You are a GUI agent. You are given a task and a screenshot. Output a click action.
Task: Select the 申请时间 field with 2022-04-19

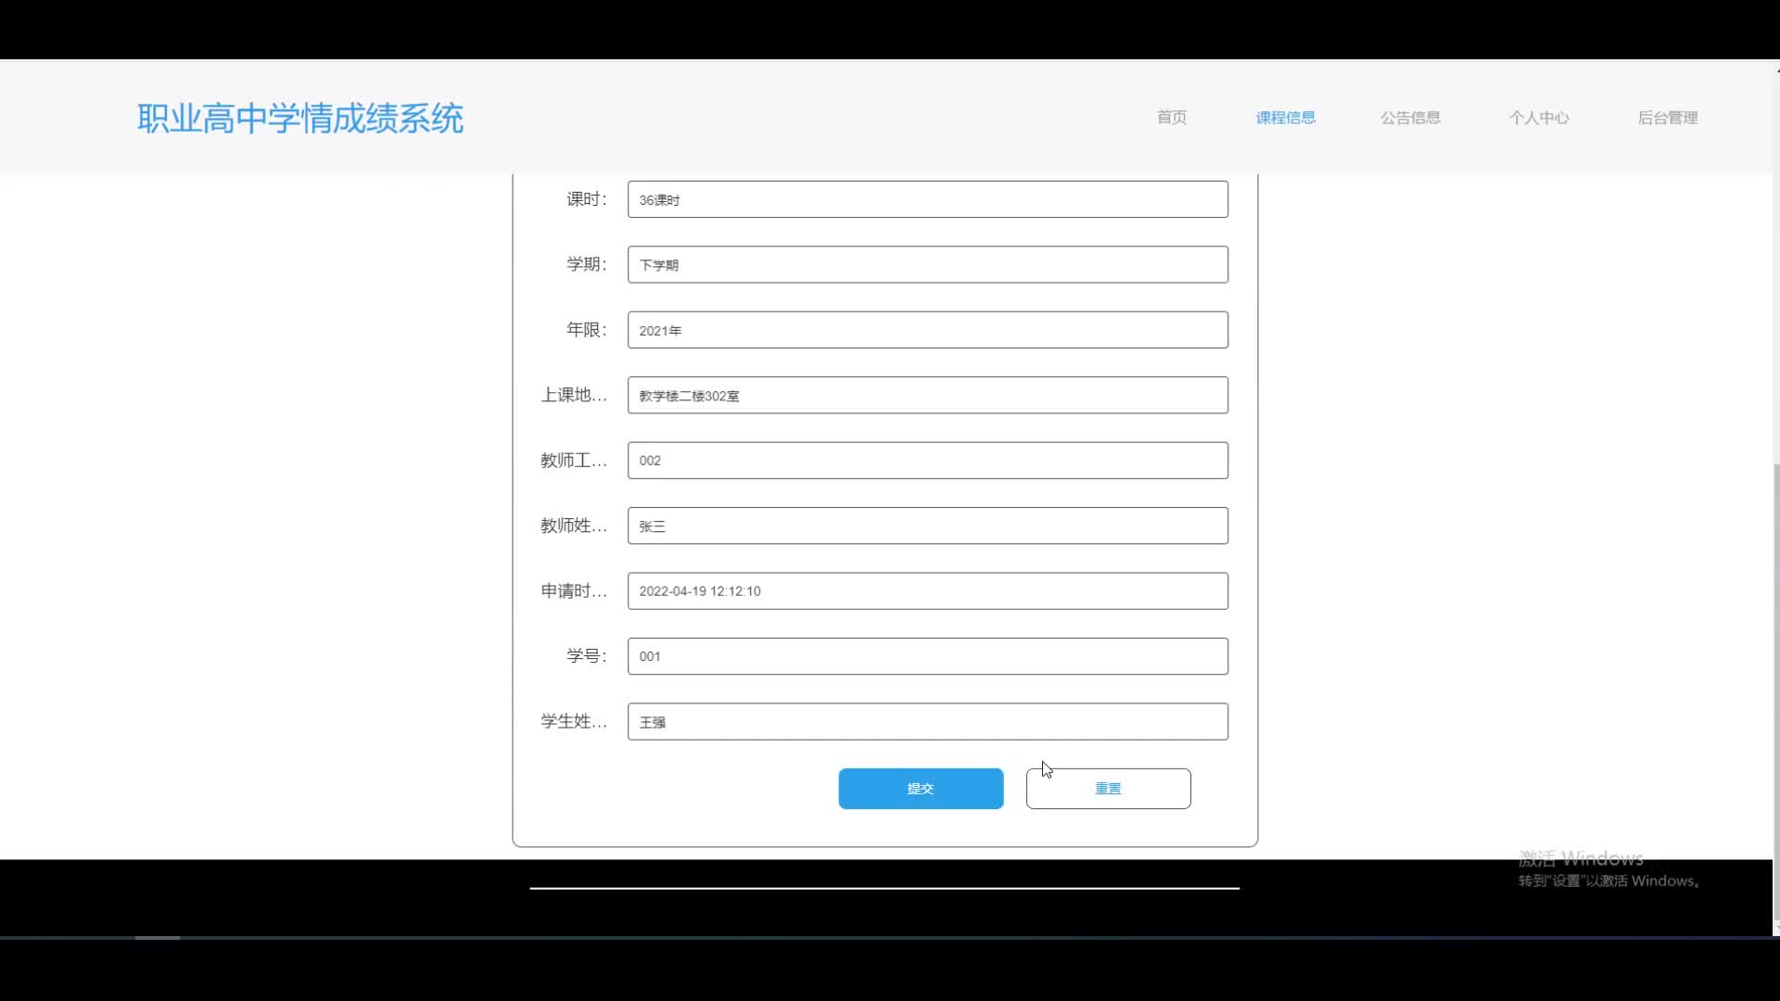pyautogui.click(x=927, y=591)
